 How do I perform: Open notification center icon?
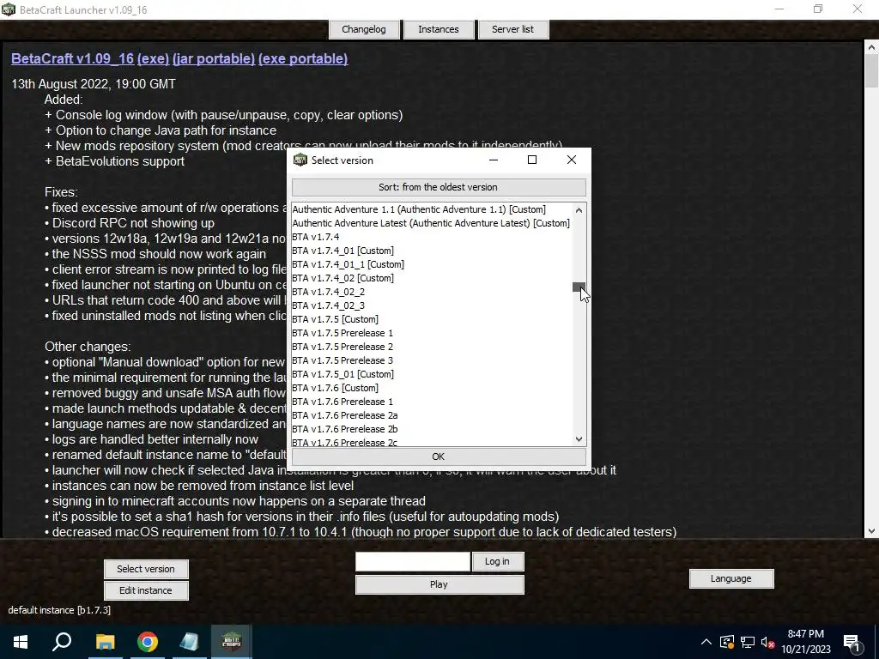coord(852,642)
